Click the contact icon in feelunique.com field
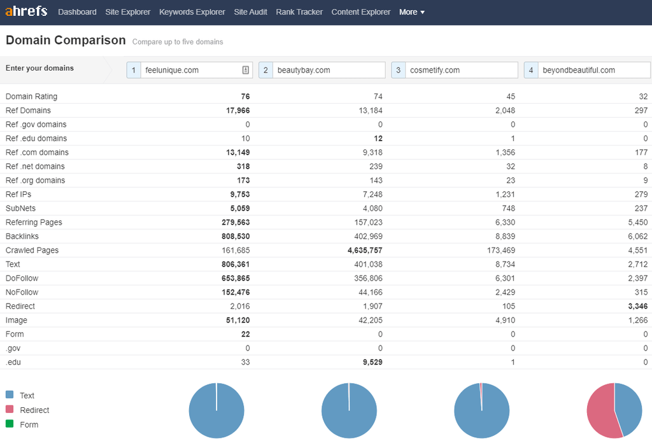652x441 pixels. pyautogui.click(x=245, y=70)
